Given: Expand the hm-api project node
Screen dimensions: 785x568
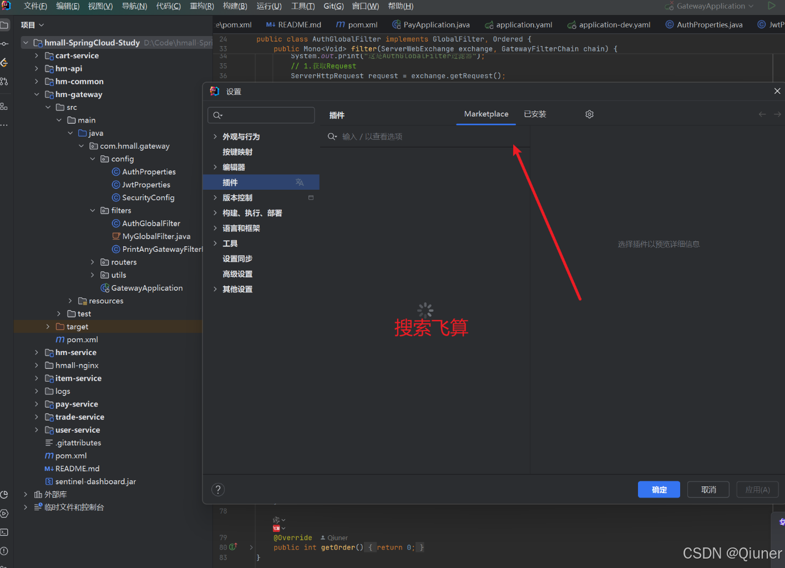Looking at the screenshot, I should click(x=37, y=68).
